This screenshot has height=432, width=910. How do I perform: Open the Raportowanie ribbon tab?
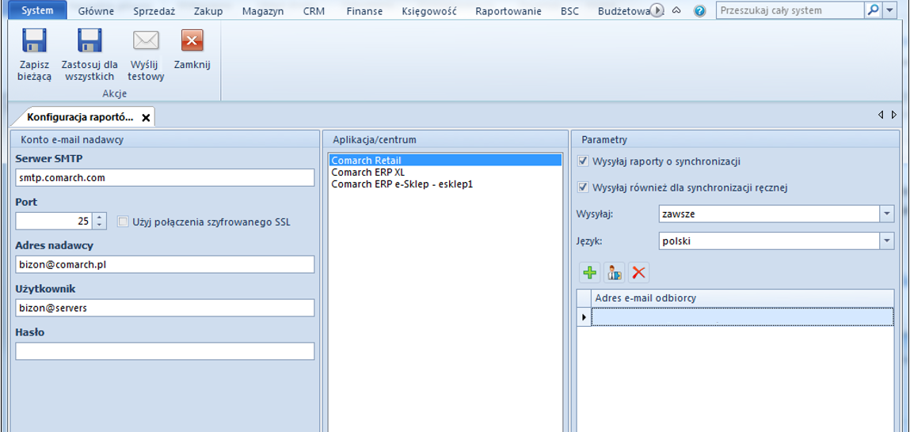(508, 11)
